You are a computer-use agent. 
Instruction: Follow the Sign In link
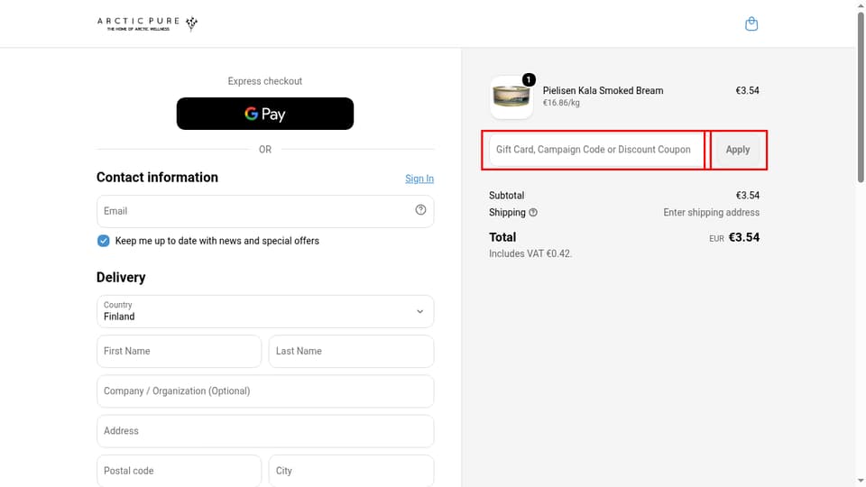419,179
